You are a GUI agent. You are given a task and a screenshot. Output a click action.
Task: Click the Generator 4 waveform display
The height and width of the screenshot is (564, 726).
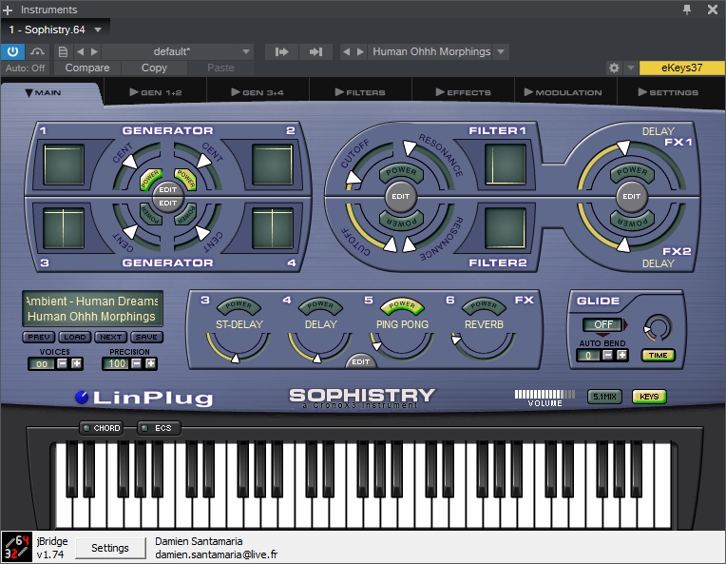click(x=273, y=228)
